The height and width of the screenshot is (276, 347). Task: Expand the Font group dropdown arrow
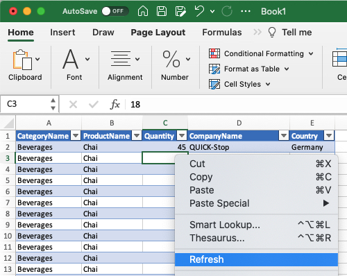click(x=87, y=59)
